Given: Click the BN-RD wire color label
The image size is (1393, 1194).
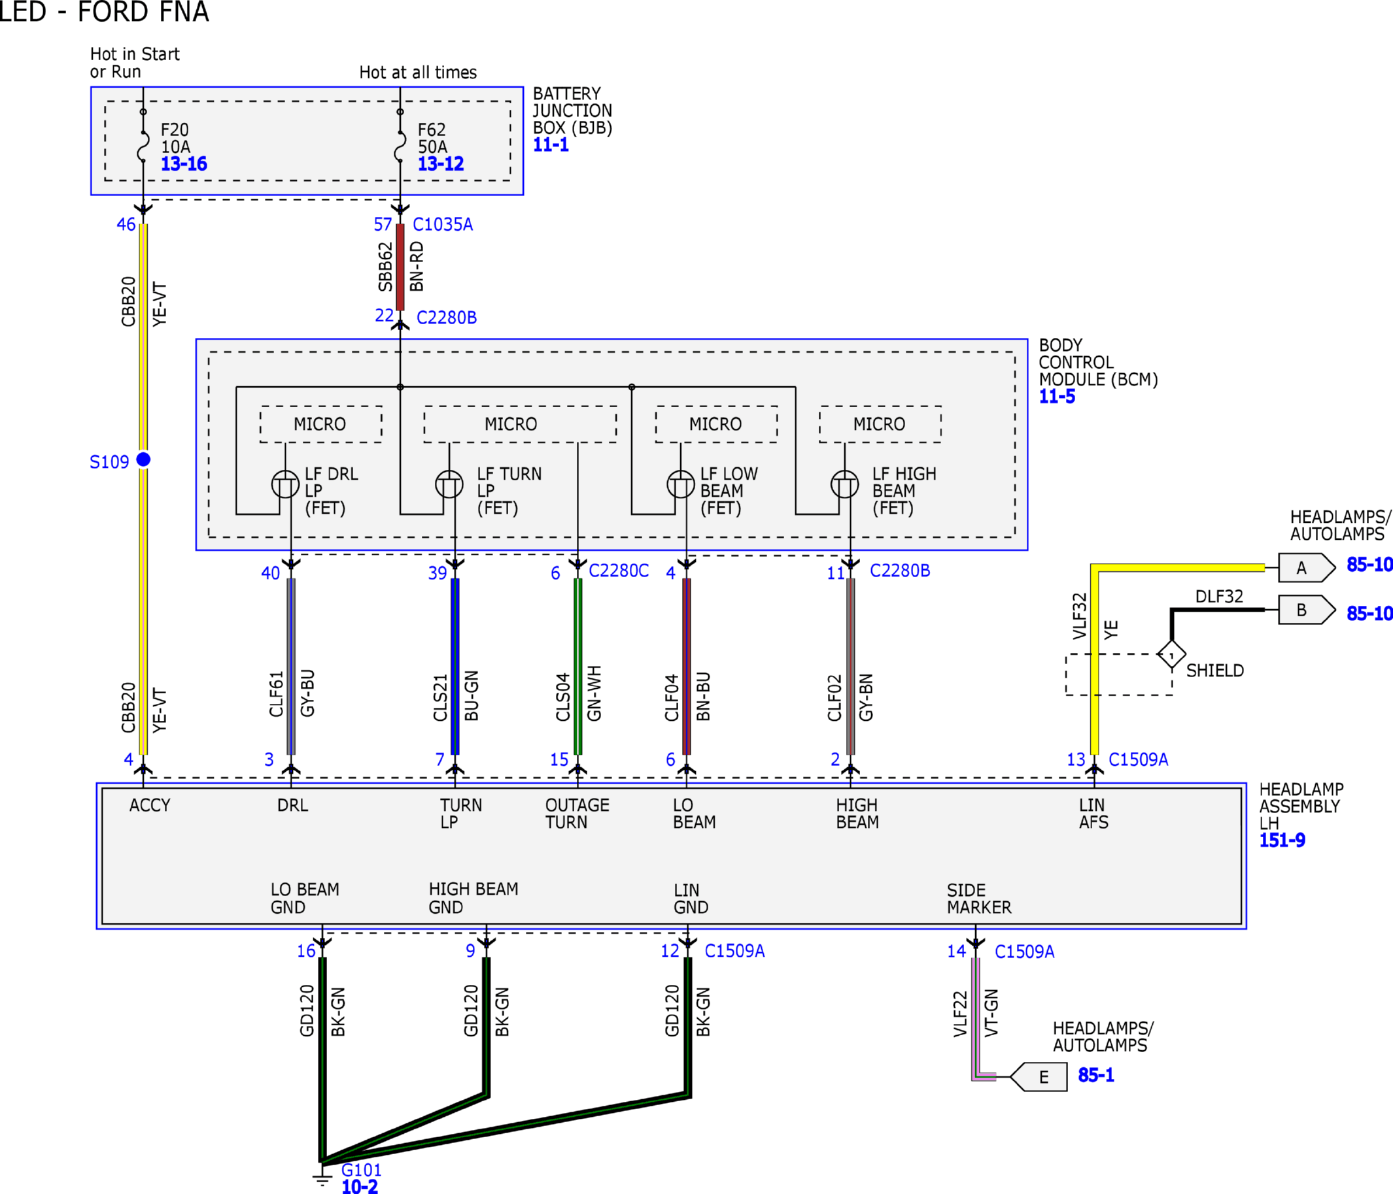Looking at the screenshot, I should click(x=417, y=267).
